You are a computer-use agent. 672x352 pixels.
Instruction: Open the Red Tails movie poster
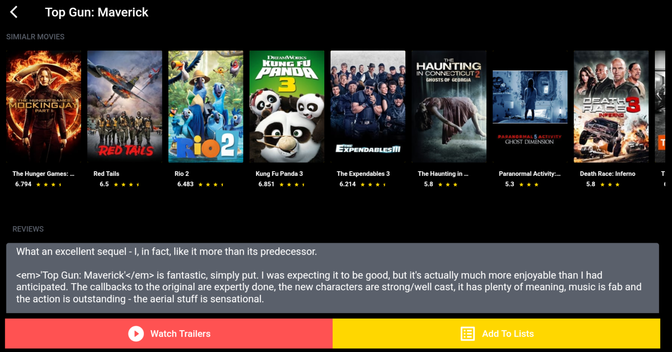tap(125, 107)
